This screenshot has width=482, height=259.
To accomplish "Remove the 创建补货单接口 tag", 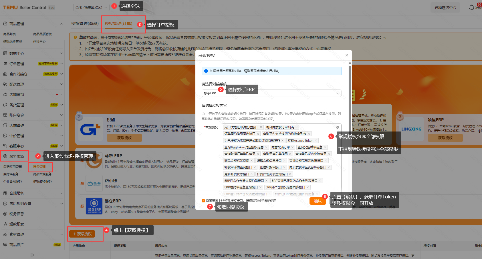I will tap(284, 167).
